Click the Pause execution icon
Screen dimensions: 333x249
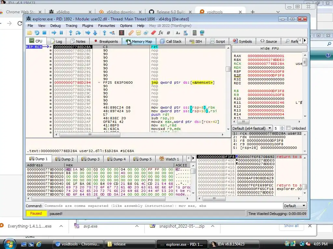click(x=61, y=33)
